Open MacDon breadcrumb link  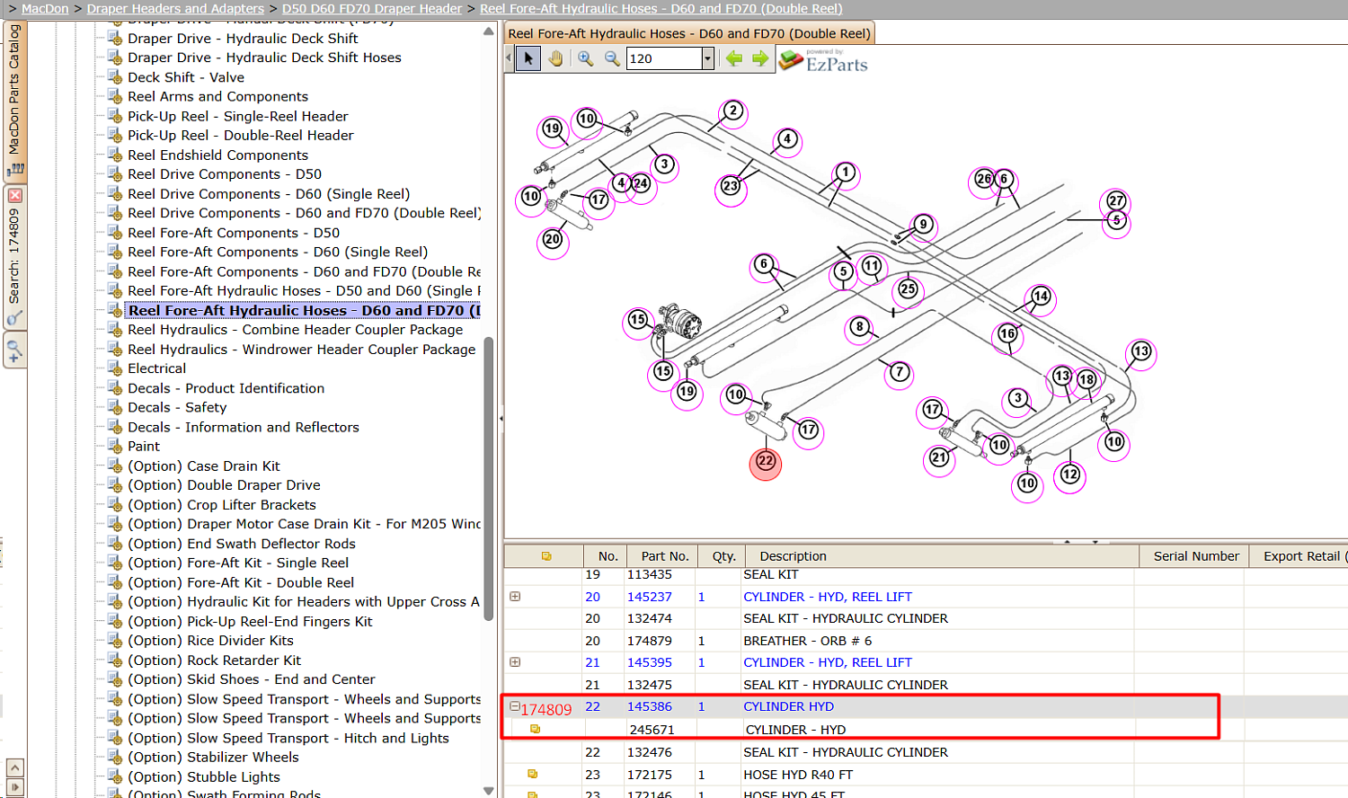[45, 8]
